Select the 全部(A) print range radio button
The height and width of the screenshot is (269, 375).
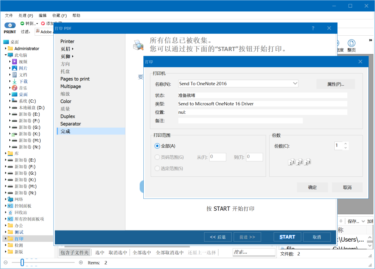157,146
